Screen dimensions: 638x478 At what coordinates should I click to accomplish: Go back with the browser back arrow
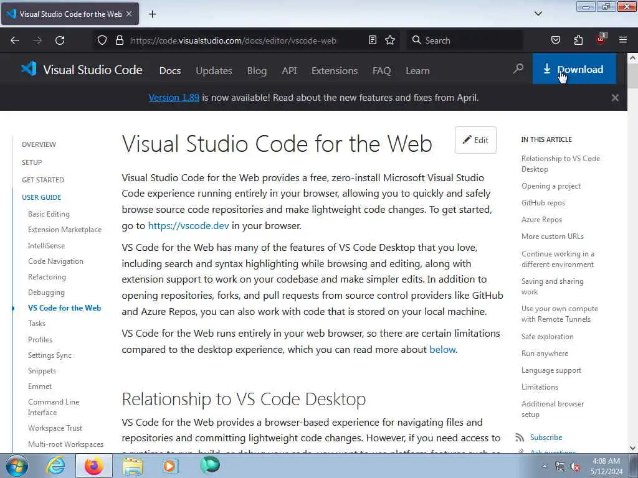[x=15, y=40]
